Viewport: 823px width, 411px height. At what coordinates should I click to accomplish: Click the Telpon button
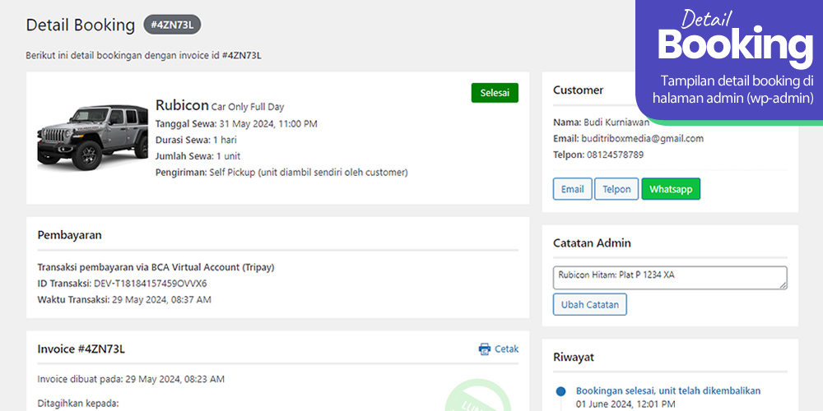(616, 189)
